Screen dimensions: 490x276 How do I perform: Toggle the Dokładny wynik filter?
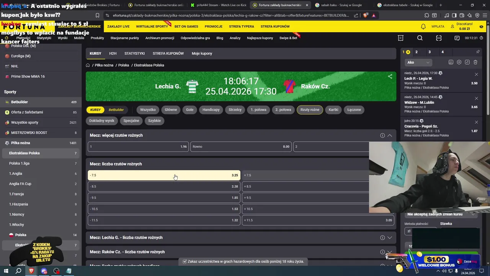tap(102, 120)
